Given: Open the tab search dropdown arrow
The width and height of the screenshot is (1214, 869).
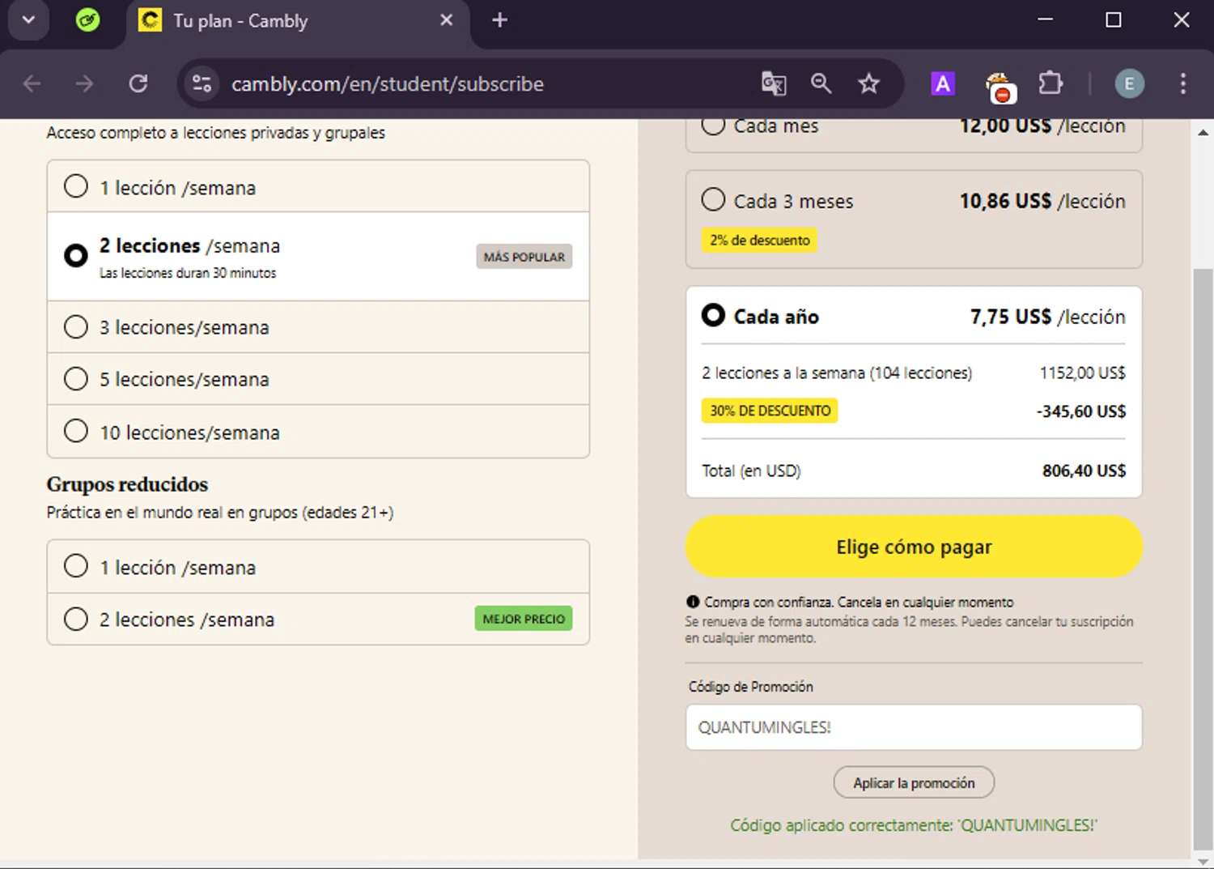Looking at the screenshot, I should coord(28,20).
